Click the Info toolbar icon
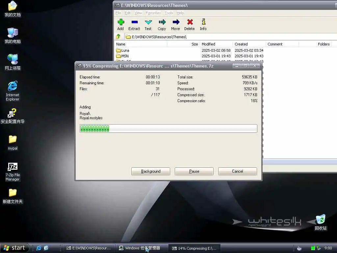Screen dimensions: 337x253 coord(203,25)
